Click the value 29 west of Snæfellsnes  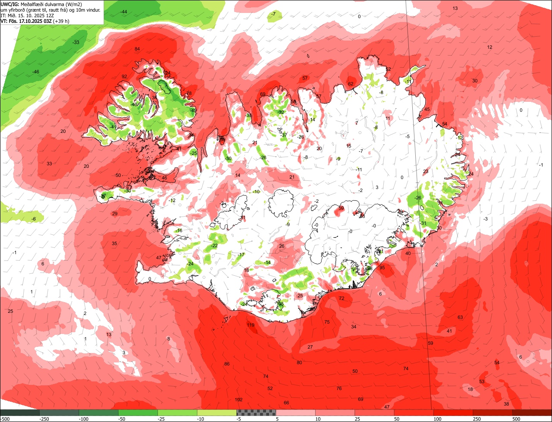[x=115, y=214]
